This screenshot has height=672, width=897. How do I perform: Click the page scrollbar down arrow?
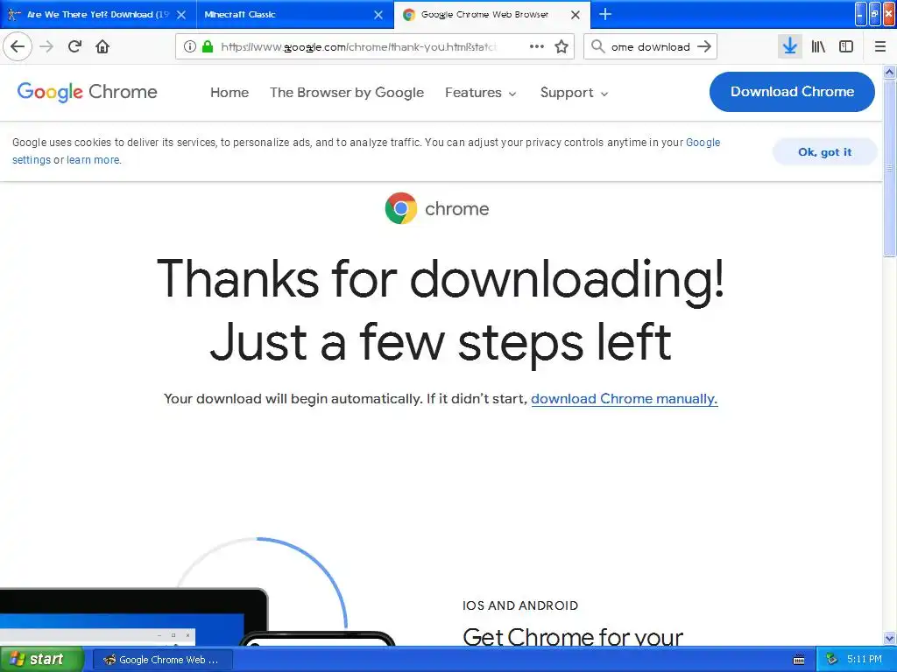coord(890,638)
